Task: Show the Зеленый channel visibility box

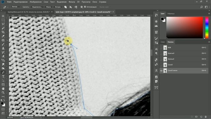Action: click(161, 59)
